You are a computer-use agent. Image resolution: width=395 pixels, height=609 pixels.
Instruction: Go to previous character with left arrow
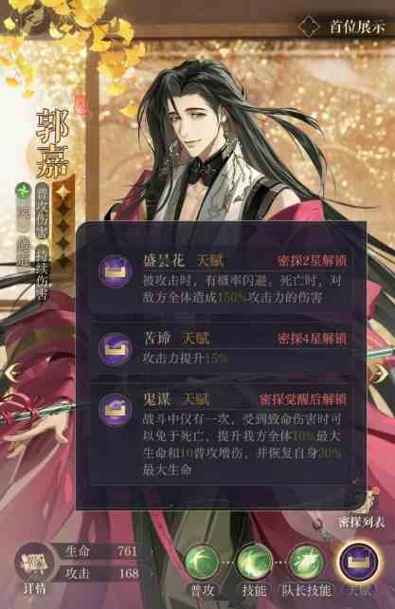(x=13, y=373)
